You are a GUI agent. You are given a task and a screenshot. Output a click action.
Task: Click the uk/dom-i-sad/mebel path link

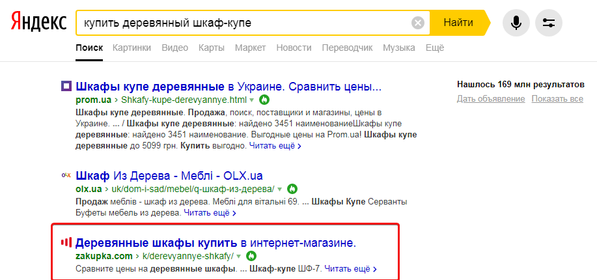193,189
